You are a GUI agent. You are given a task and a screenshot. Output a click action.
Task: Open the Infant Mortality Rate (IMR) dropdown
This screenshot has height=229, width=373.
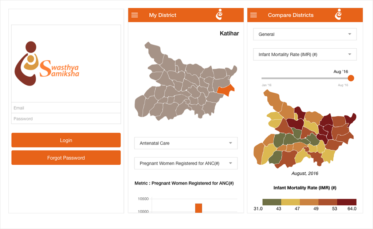click(x=305, y=54)
